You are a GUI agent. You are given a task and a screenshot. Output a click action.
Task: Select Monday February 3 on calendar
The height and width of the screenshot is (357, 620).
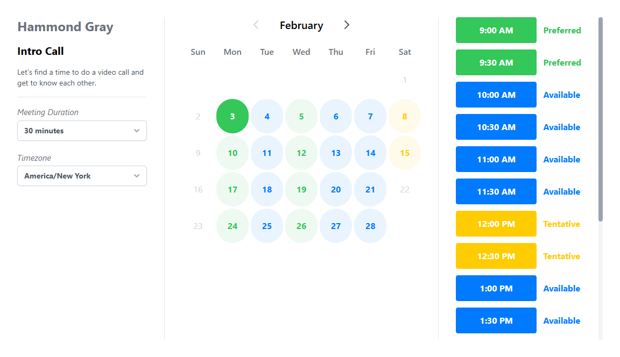click(232, 116)
